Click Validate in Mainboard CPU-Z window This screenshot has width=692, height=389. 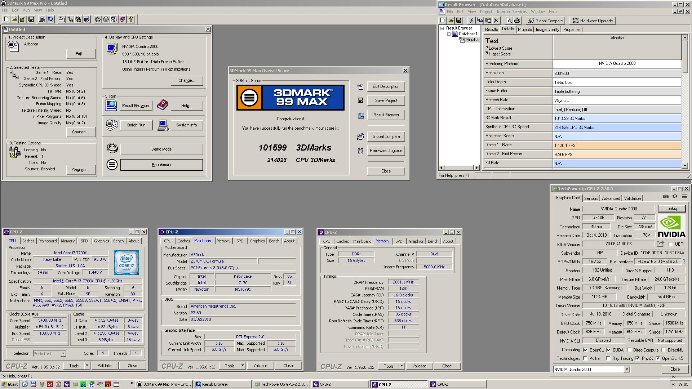pyautogui.click(x=260, y=366)
